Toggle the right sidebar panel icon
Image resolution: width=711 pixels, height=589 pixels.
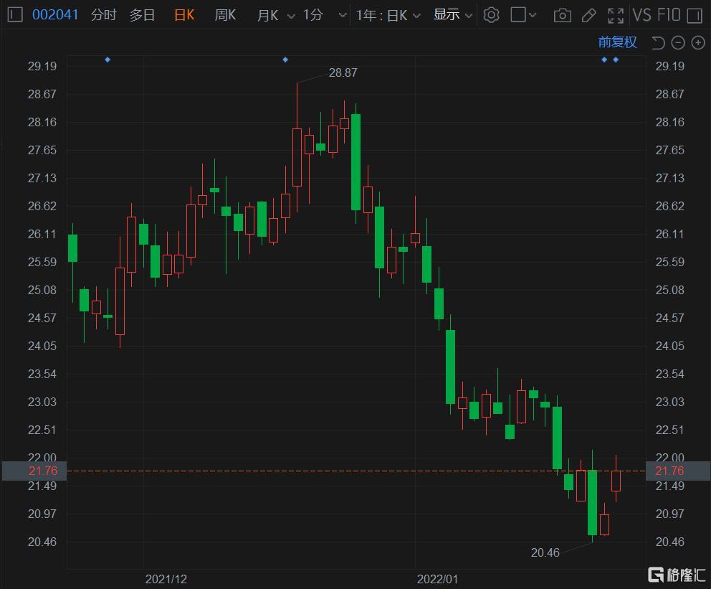[695, 16]
